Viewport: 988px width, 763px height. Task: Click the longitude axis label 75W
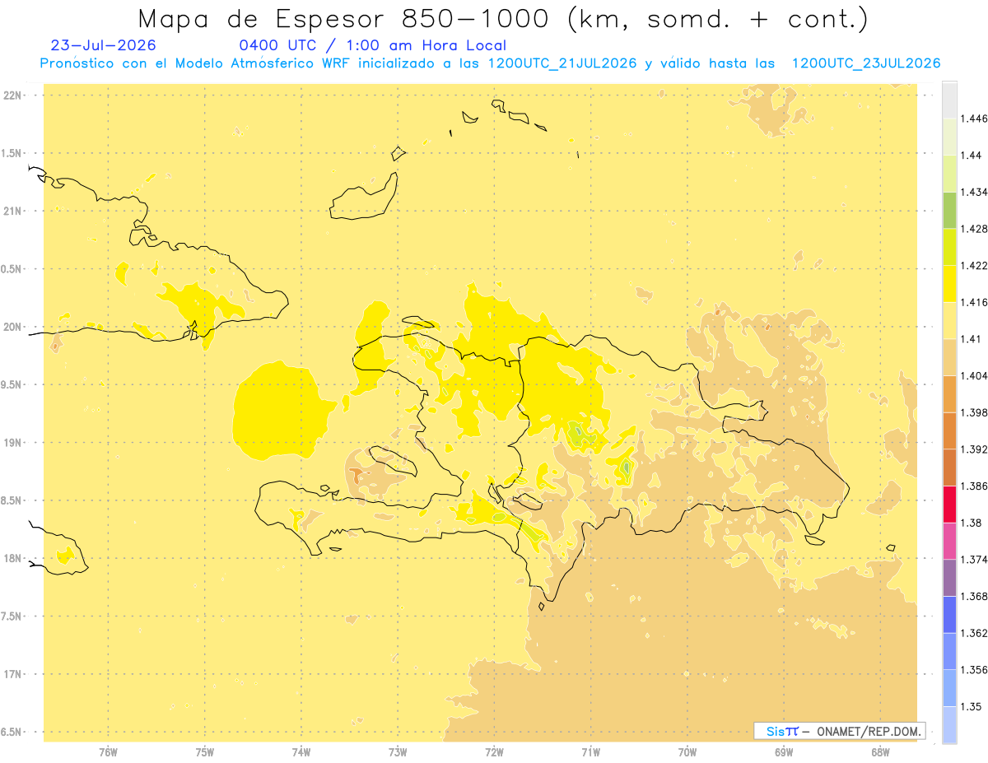pyautogui.click(x=205, y=752)
